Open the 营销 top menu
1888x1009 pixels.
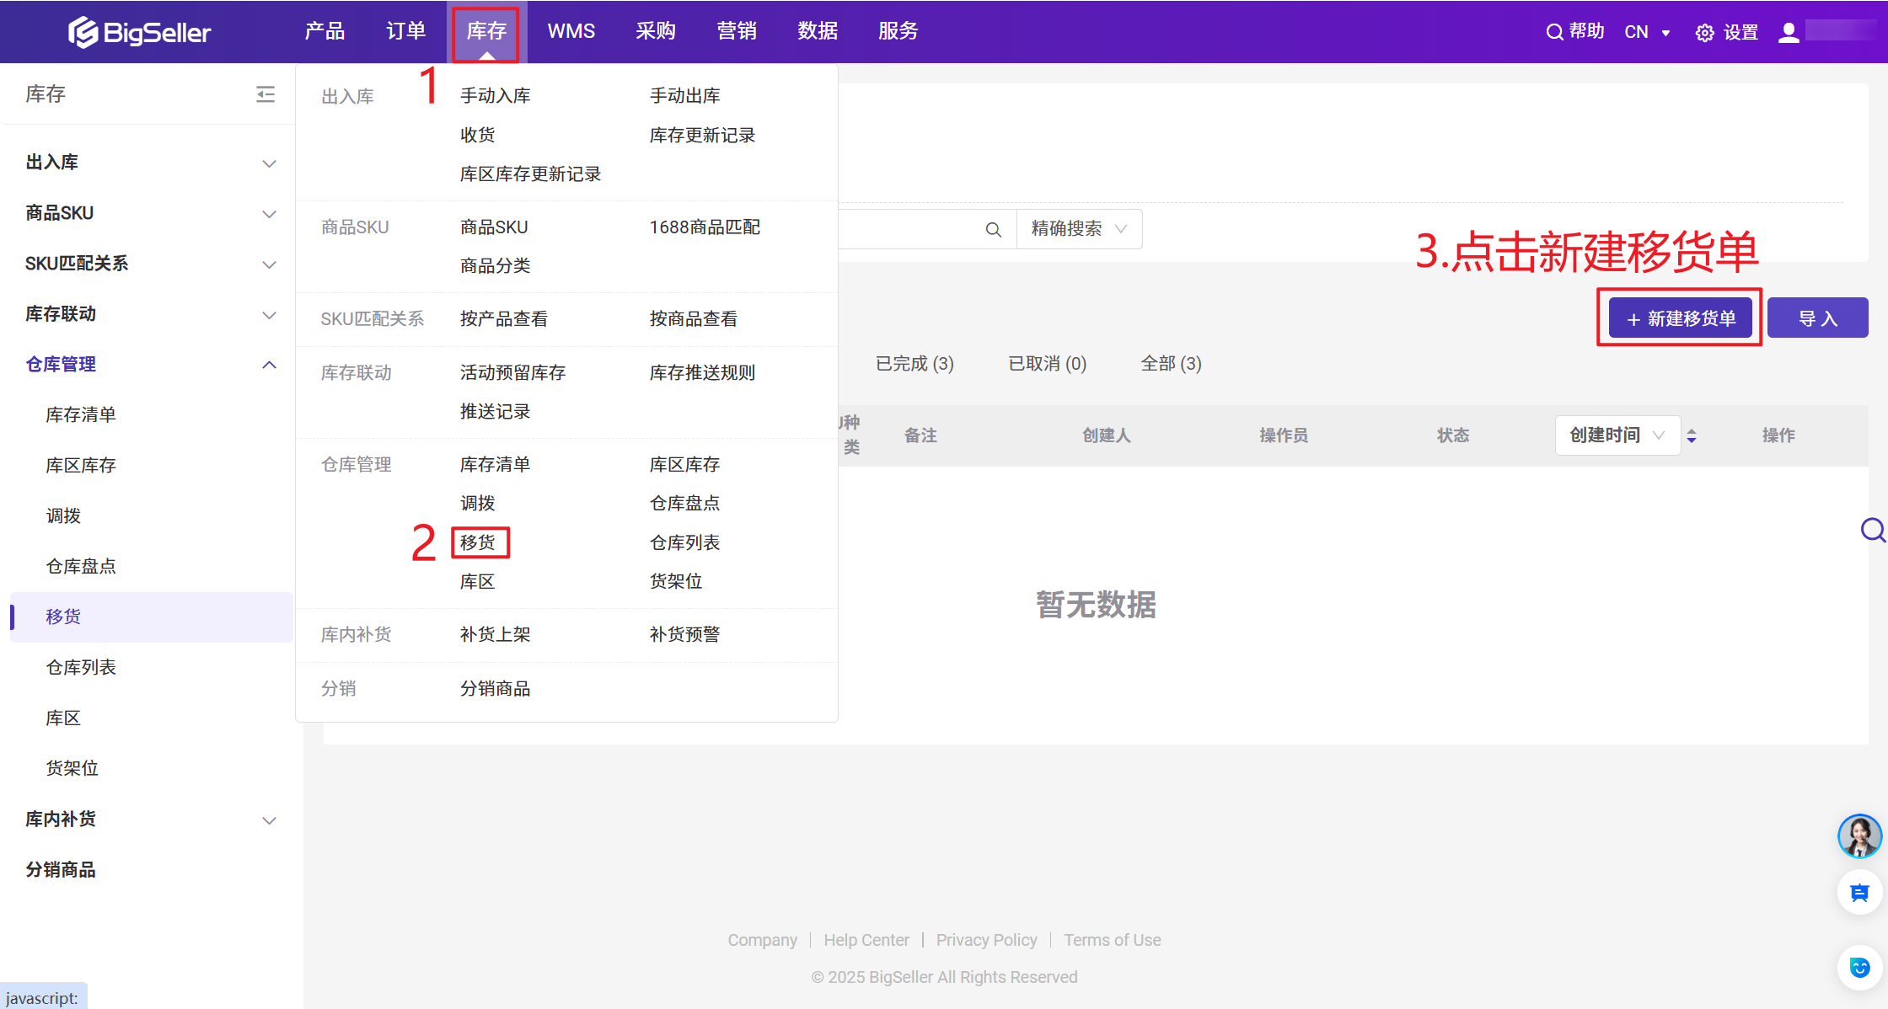736,31
